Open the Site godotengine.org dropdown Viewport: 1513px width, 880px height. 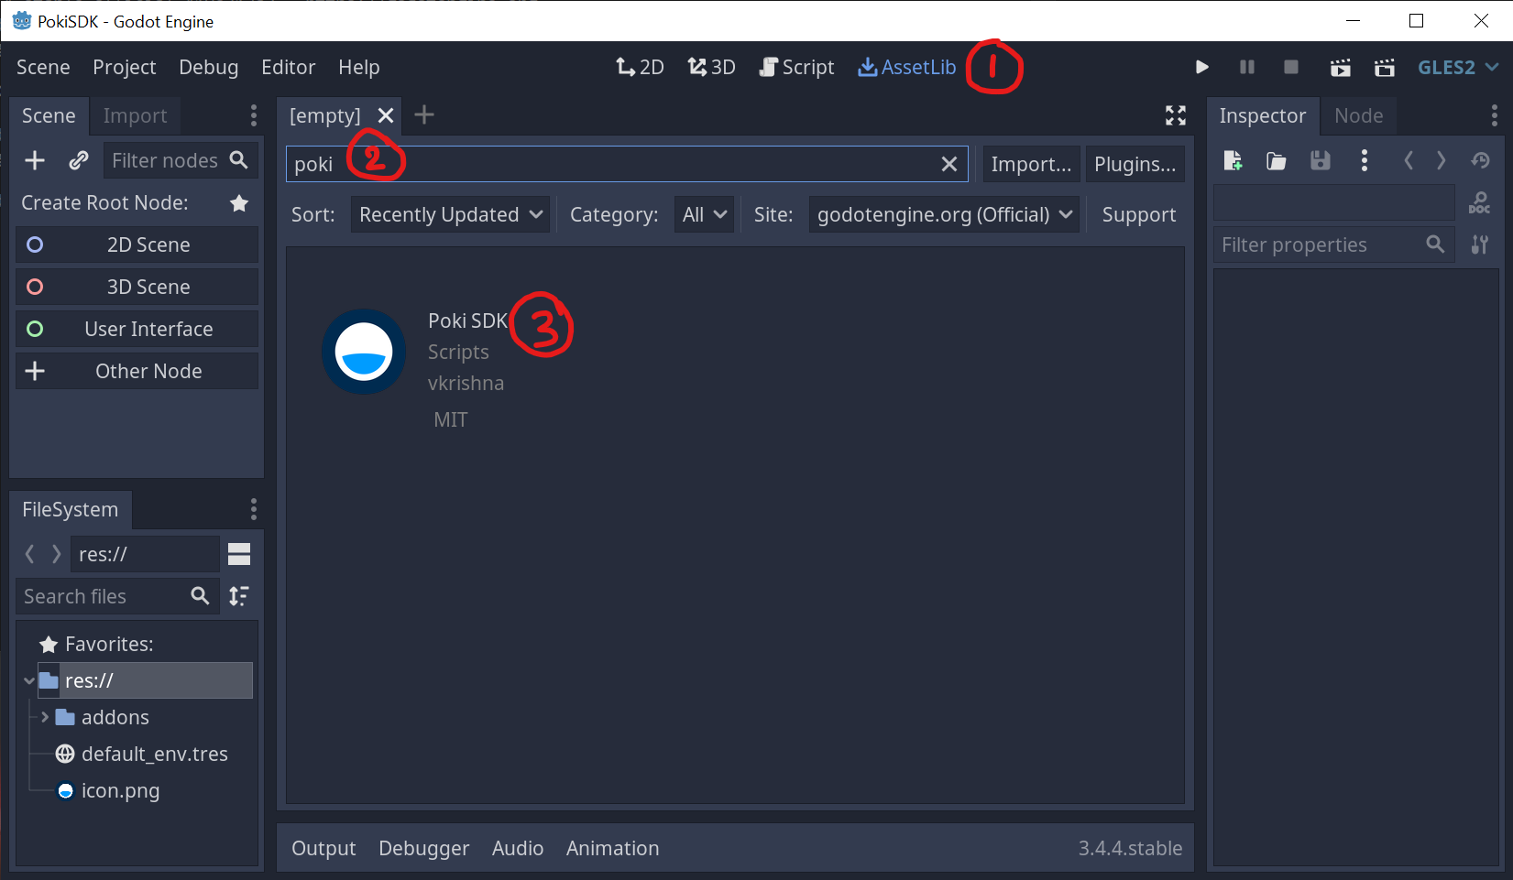click(x=944, y=214)
